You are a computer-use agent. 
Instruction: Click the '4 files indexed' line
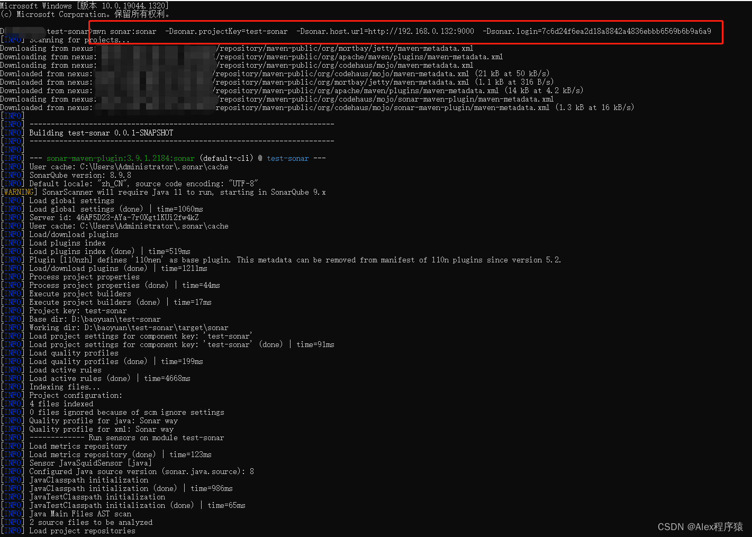coord(47,404)
